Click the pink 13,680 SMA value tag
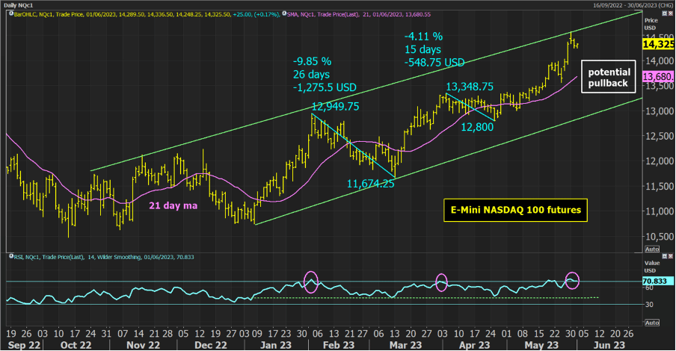 [658, 77]
